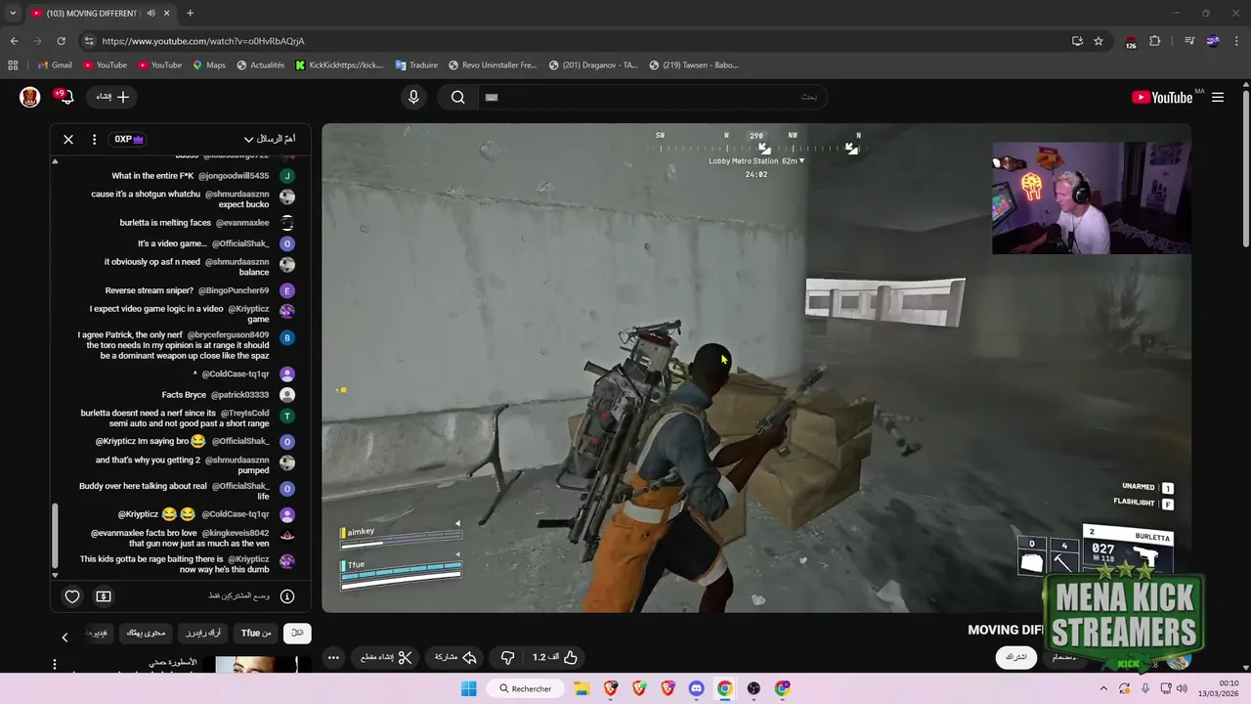Click the heart reaction icon in chat
This screenshot has height=704, width=1251.
72,596
